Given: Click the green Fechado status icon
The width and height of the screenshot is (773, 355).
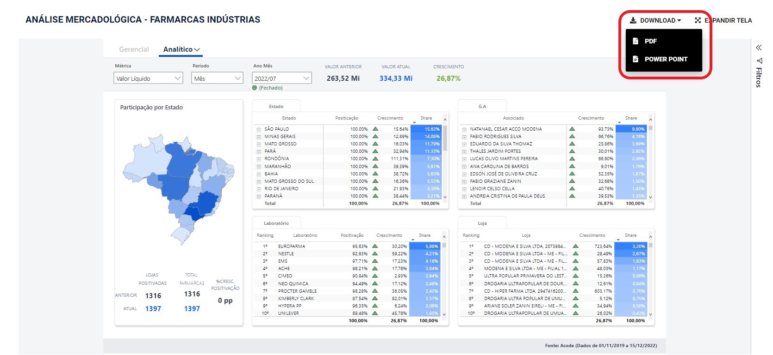Looking at the screenshot, I should click(x=255, y=88).
